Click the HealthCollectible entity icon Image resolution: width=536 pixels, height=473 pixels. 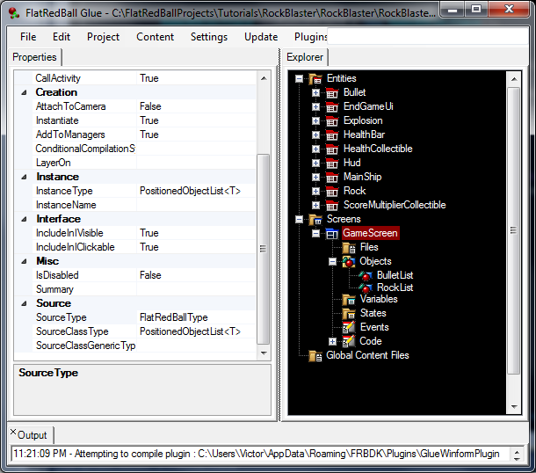click(332, 149)
